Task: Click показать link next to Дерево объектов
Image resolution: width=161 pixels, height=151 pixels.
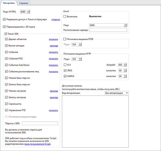Action: coord(53,39)
